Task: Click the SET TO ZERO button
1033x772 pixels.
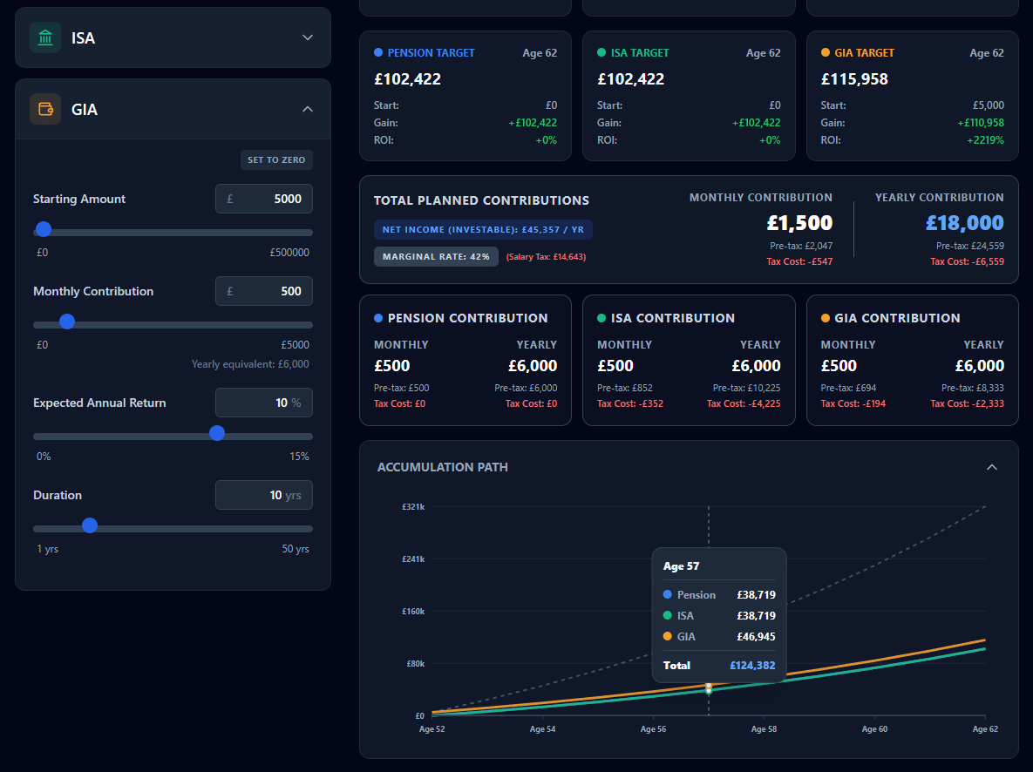Action: click(276, 160)
